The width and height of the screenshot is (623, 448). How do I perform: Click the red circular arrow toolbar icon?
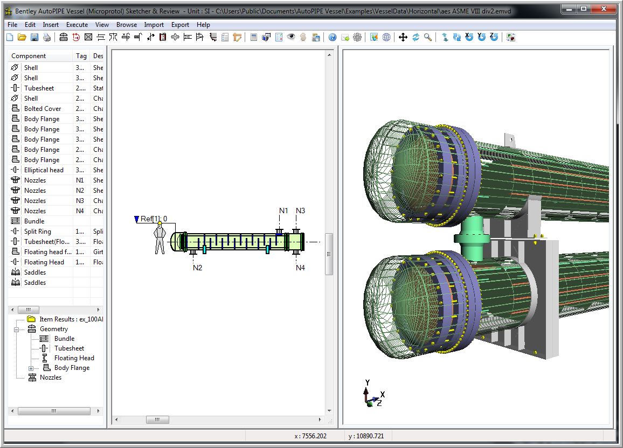click(76, 37)
